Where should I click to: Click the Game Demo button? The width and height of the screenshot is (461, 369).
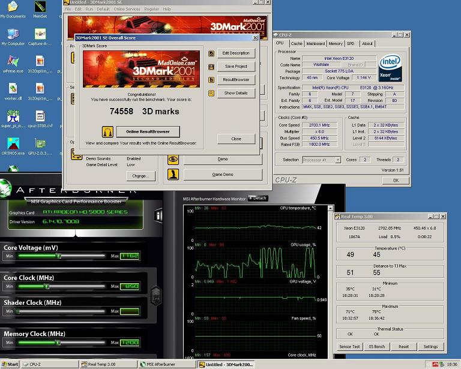[223, 174]
